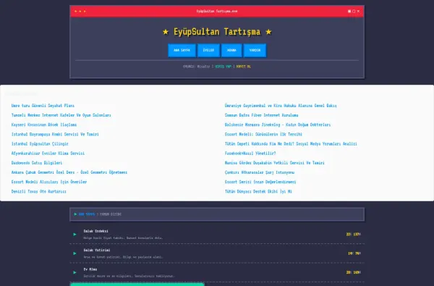Open Ankara Çubuk Geometri Özel Ders link
Image resolution: width=434 pixels, height=286 pixels.
(69, 172)
